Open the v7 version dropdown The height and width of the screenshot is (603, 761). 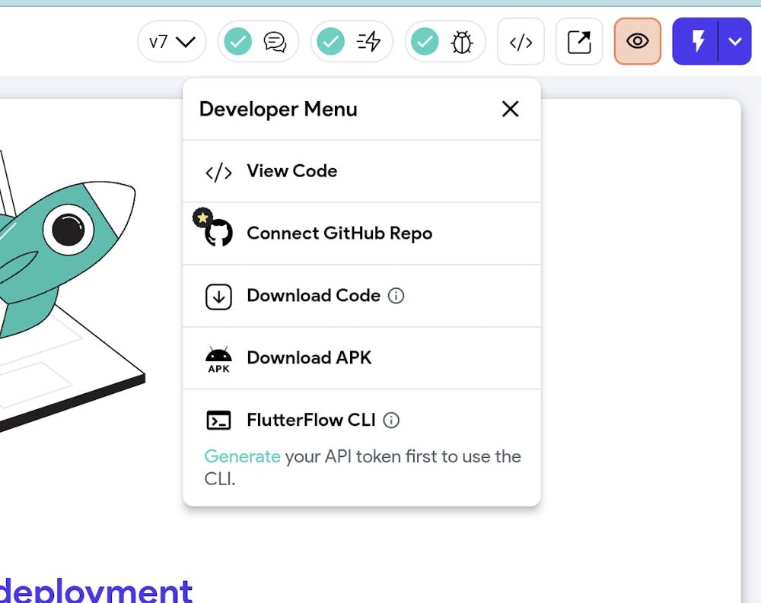pyautogui.click(x=172, y=42)
